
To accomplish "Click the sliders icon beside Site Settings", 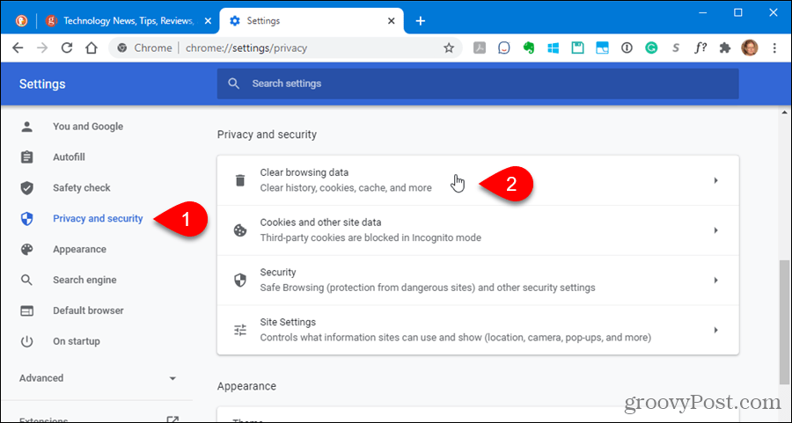I will click(x=240, y=330).
